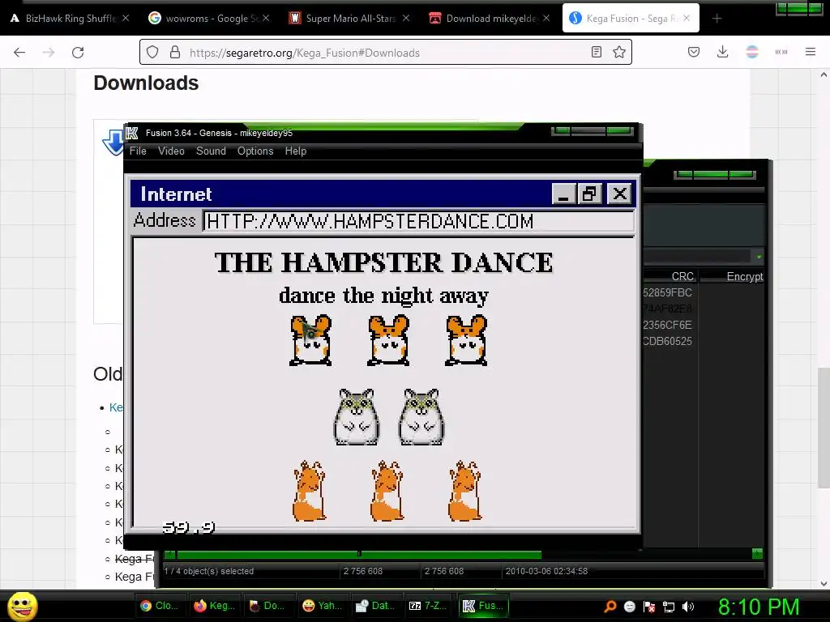The height and width of the screenshot is (622, 830).
Task: Bookmark this page with the star icon
Action: (x=619, y=52)
